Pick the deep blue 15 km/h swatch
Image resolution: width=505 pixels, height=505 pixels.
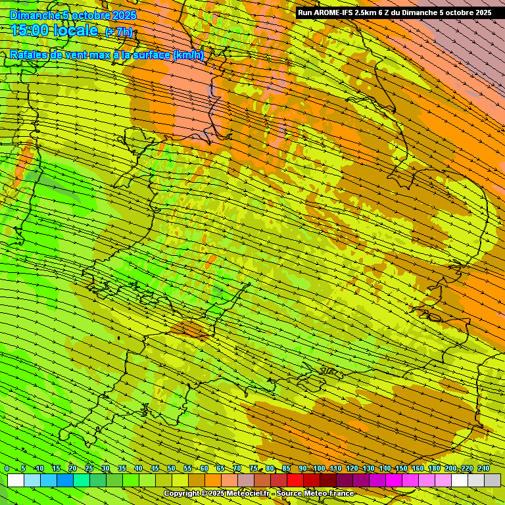(65, 481)
